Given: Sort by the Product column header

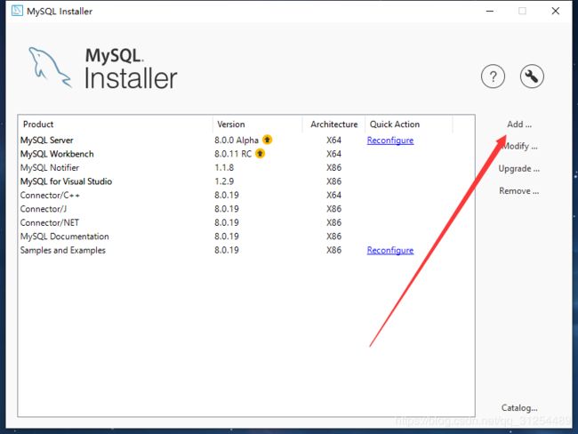Looking at the screenshot, I should (x=115, y=125).
